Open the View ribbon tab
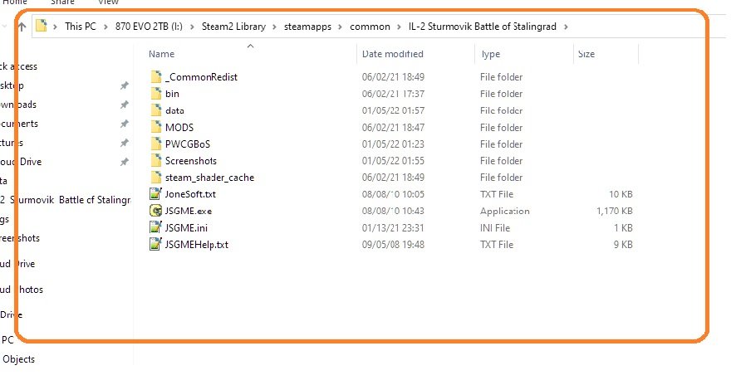 108,2
